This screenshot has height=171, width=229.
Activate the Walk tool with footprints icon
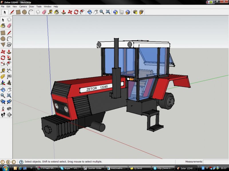pyautogui.click(x=3, y=115)
